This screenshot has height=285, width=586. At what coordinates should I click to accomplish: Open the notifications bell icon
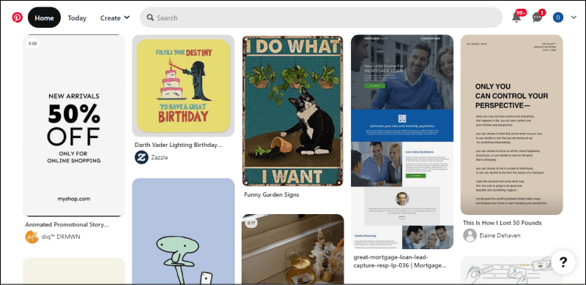[516, 18]
